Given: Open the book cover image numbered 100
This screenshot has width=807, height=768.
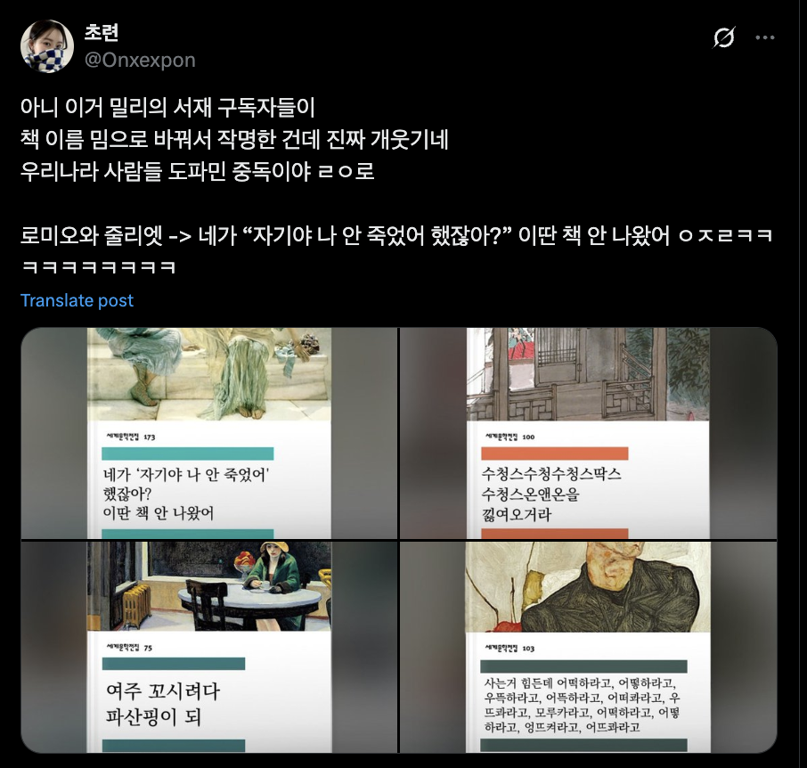Looking at the screenshot, I should [x=588, y=433].
